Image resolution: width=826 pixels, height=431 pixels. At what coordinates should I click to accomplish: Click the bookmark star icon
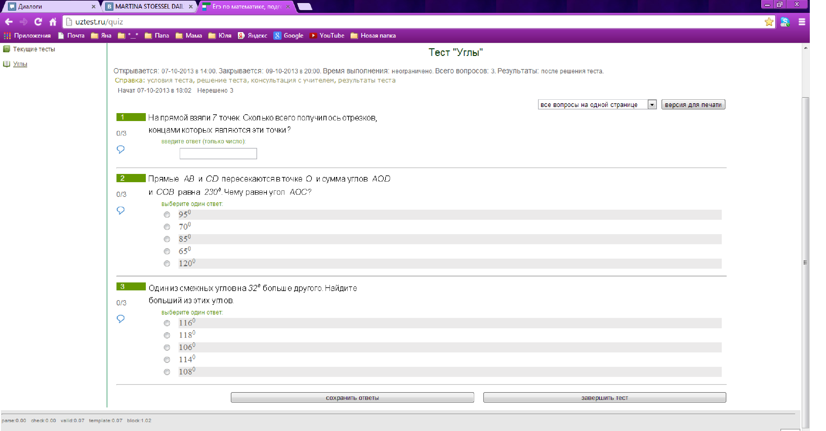[769, 22]
